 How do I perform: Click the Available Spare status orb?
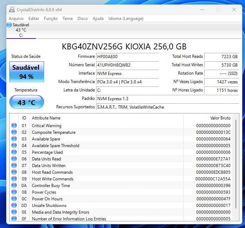(14, 139)
